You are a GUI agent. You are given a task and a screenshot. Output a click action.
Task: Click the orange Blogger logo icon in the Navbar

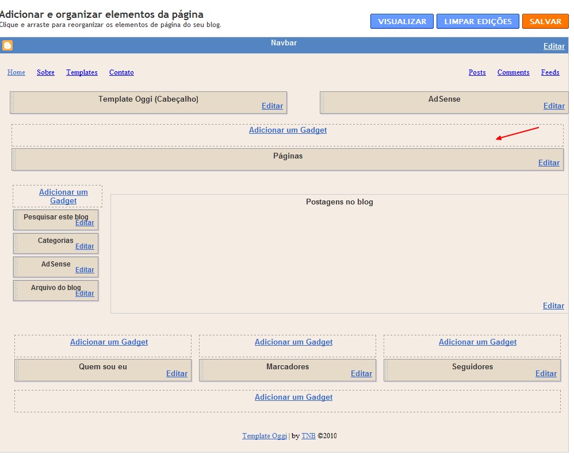(x=7, y=45)
